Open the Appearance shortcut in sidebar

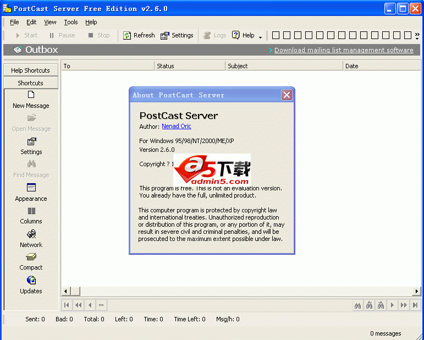pos(31,188)
